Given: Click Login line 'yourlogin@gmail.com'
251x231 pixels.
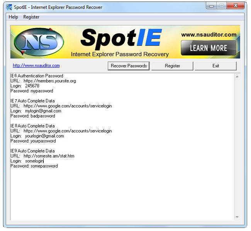Looking at the screenshot, I should pyautogui.click(x=37, y=136).
